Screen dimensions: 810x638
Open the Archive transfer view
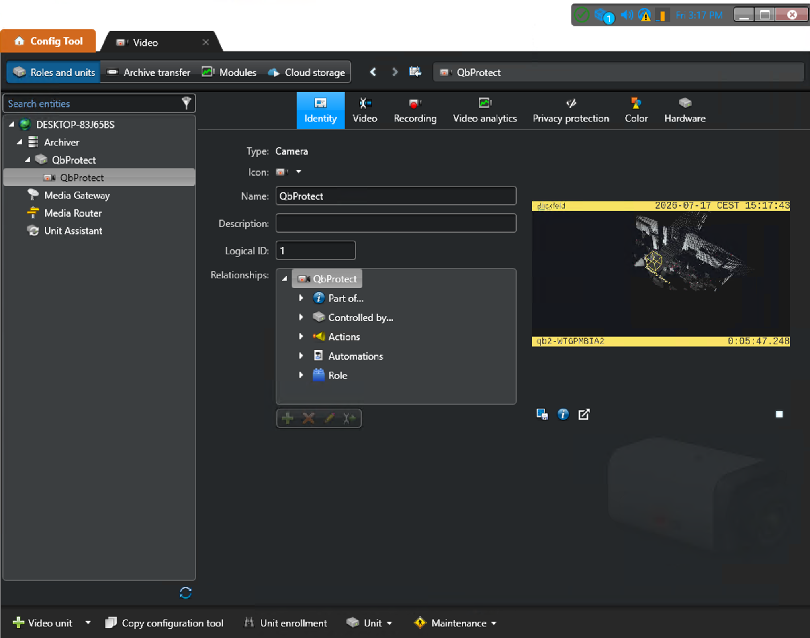(x=149, y=72)
